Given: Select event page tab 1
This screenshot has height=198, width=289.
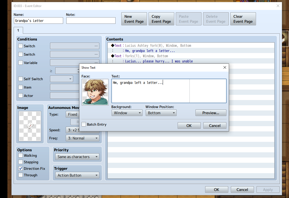Looking at the screenshot, I should point(18,30).
